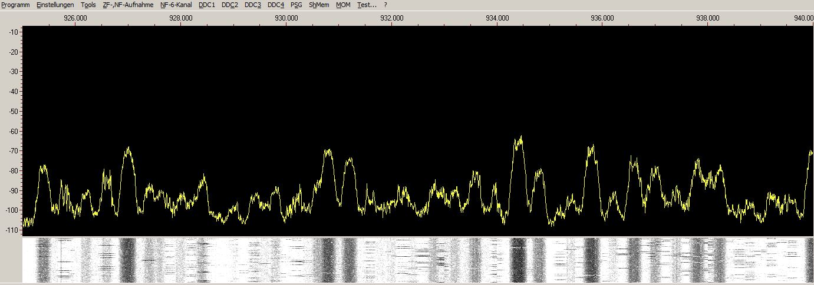The height and width of the screenshot is (285, 814).
Task: Open the Programm menu
Action: point(15,5)
